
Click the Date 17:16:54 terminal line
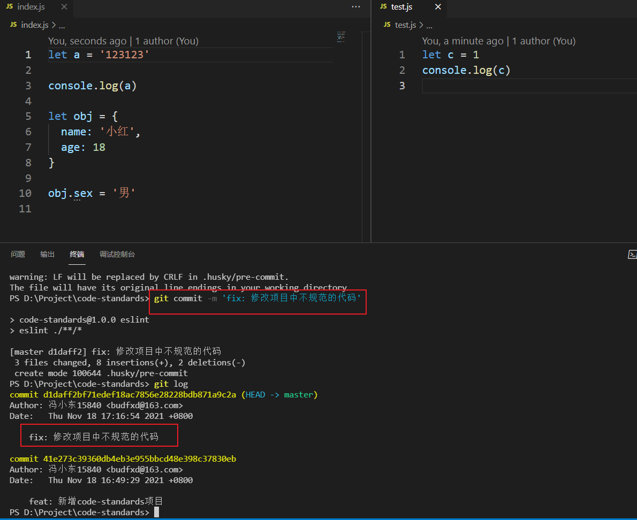pyautogui.click(x=101, y=416)
